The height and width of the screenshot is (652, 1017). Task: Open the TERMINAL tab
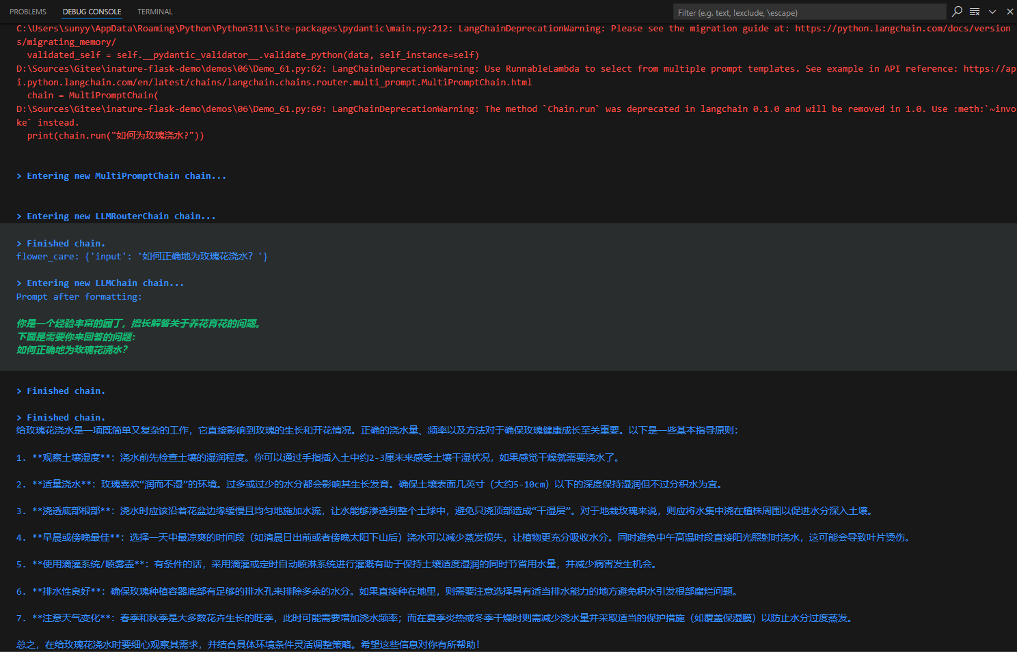coord(155,12)
